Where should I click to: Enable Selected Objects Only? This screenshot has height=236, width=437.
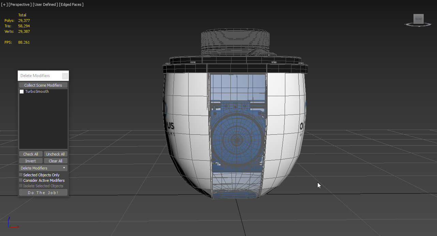(20, 175)
